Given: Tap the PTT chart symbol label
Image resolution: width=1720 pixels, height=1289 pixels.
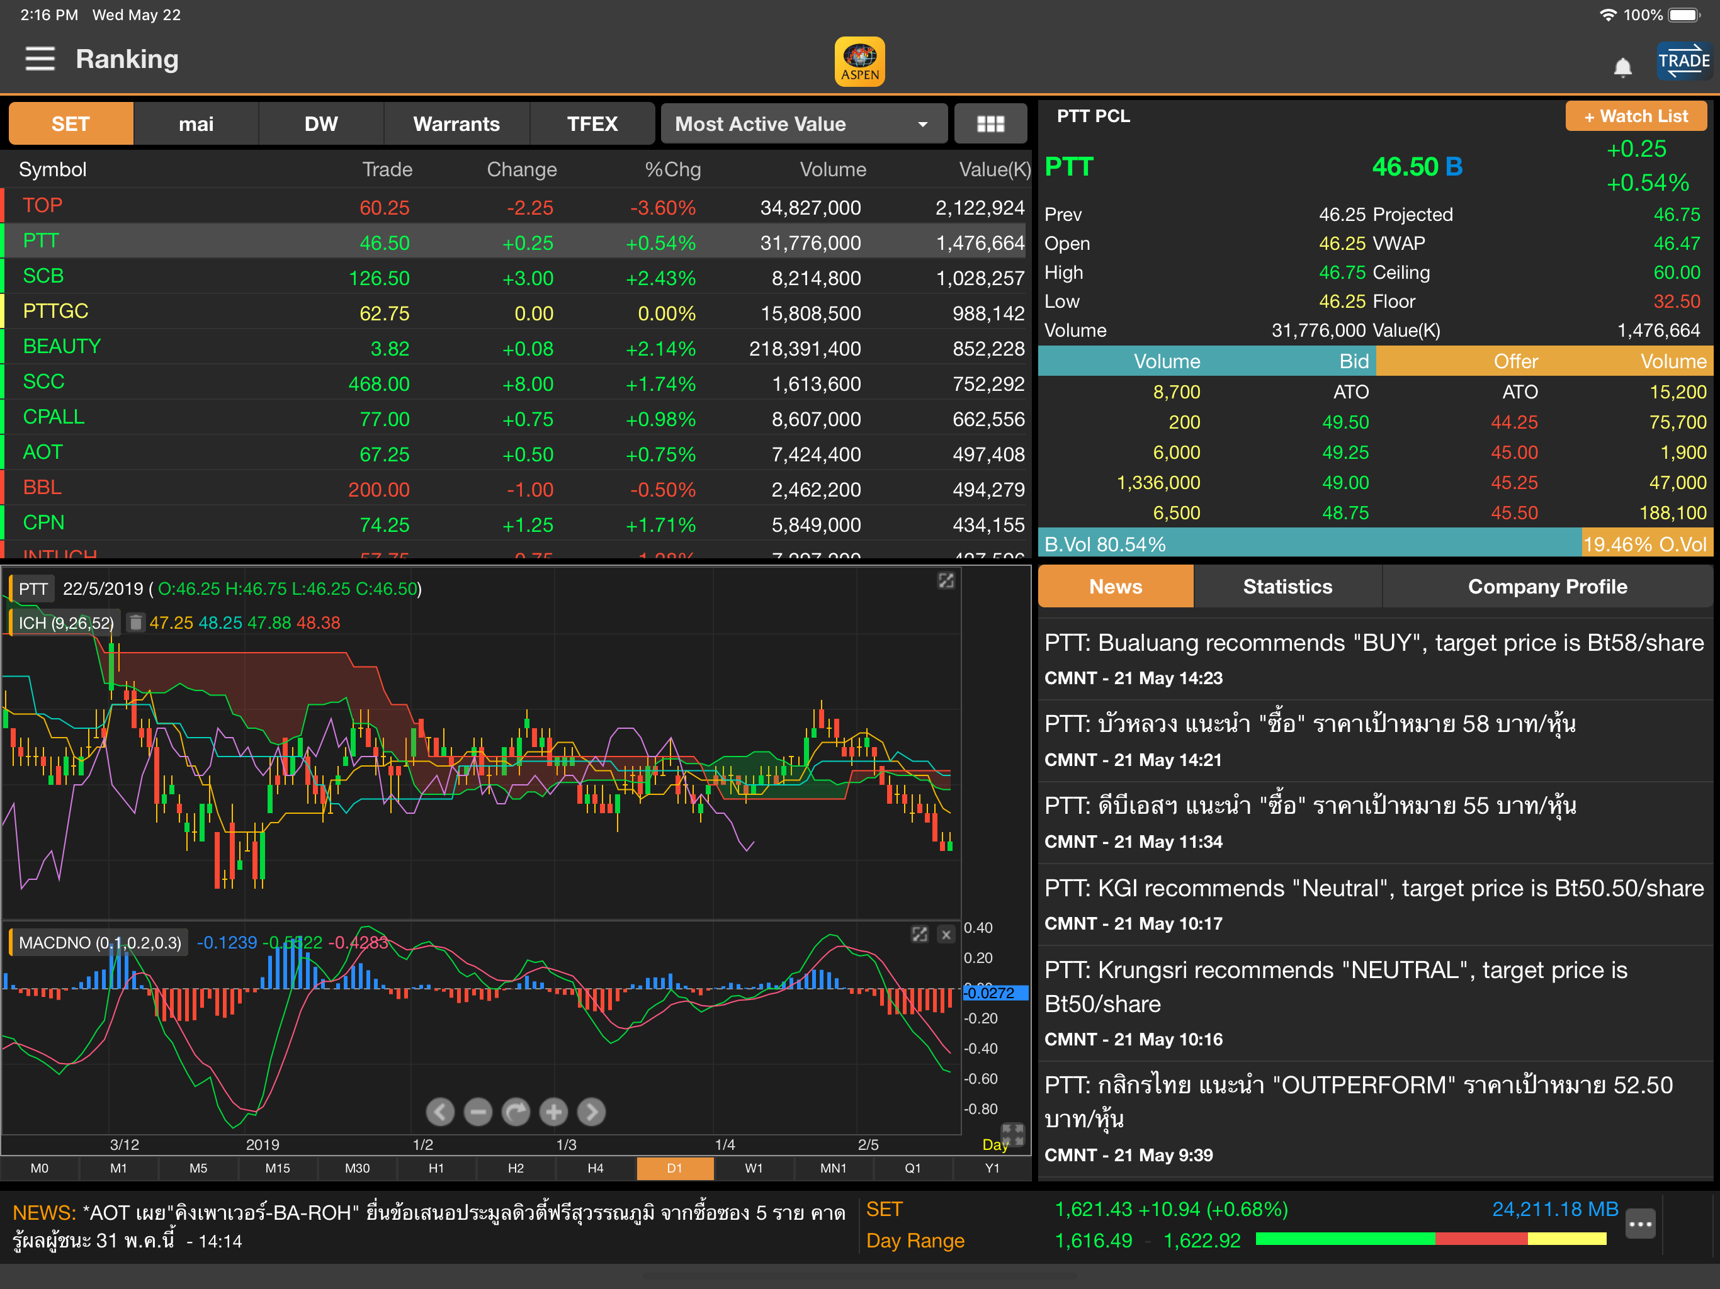Looking at the screenshot, I should 33,588.
